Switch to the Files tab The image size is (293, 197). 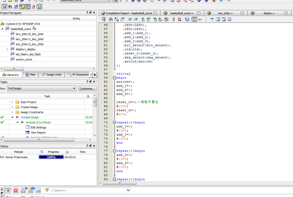[x=30, y=74]
